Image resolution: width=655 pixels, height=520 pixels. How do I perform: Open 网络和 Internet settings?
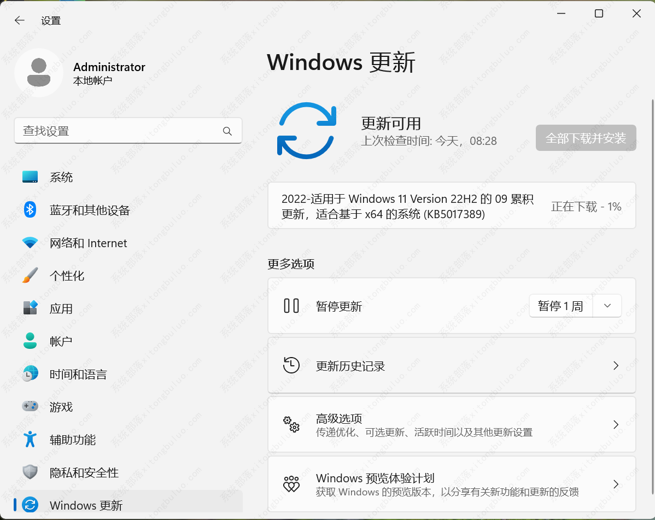tap(31, 243)
